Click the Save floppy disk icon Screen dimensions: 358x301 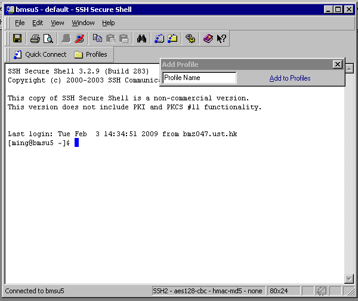[x=17, y=39]
